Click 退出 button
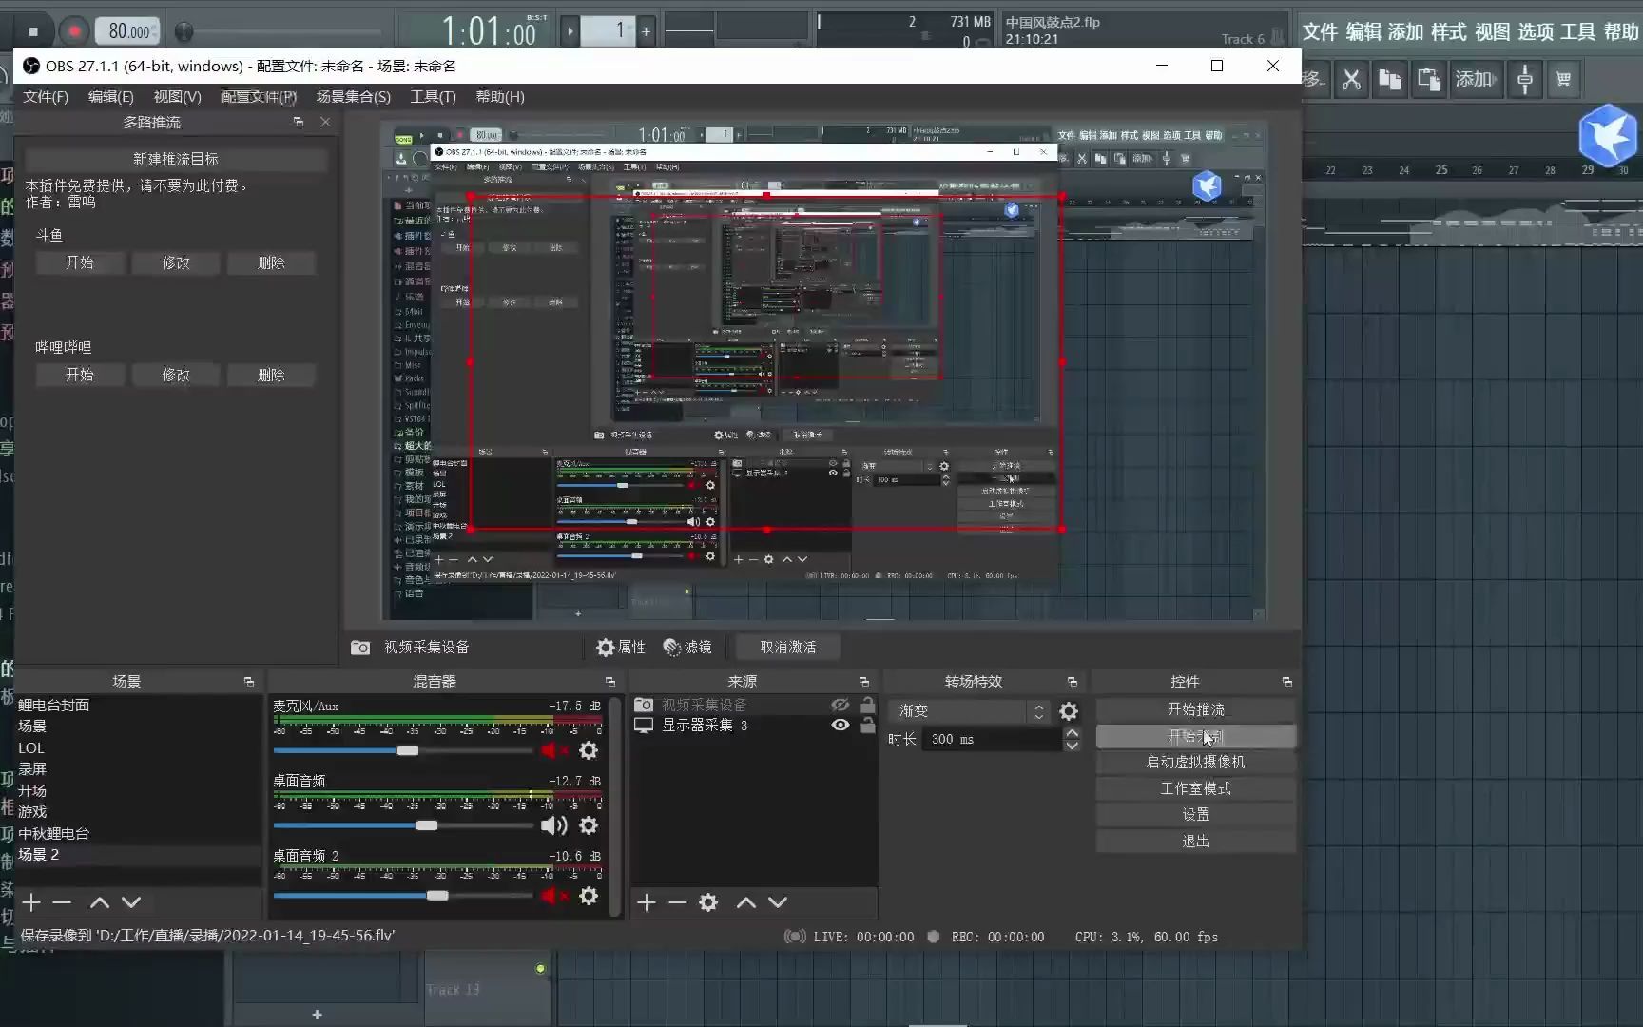Viewport: 1643px width, 1027px height. point(1195,841)
